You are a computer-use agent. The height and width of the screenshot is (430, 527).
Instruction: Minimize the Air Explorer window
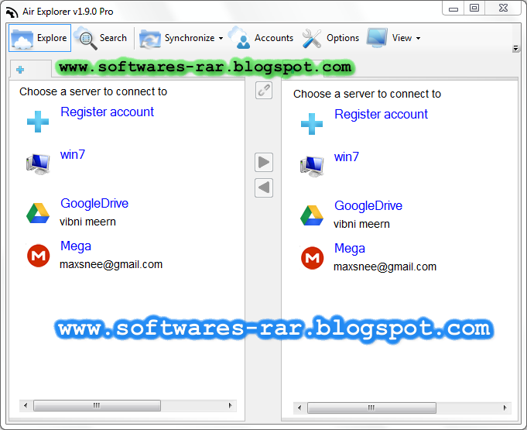tap(453, 8)
